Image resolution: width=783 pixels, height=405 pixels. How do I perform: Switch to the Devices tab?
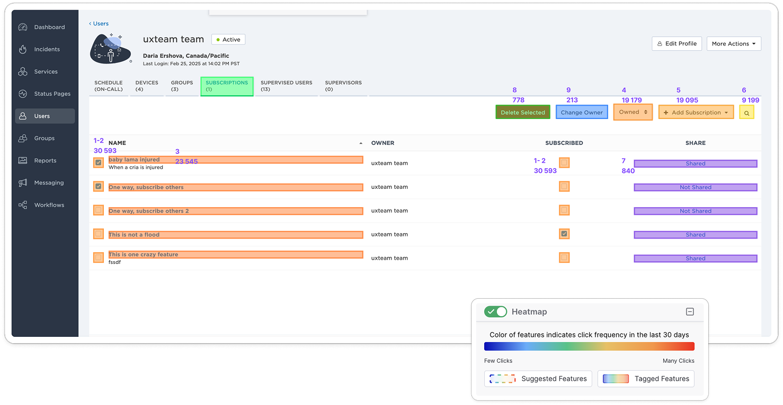[x=147, y=86]
